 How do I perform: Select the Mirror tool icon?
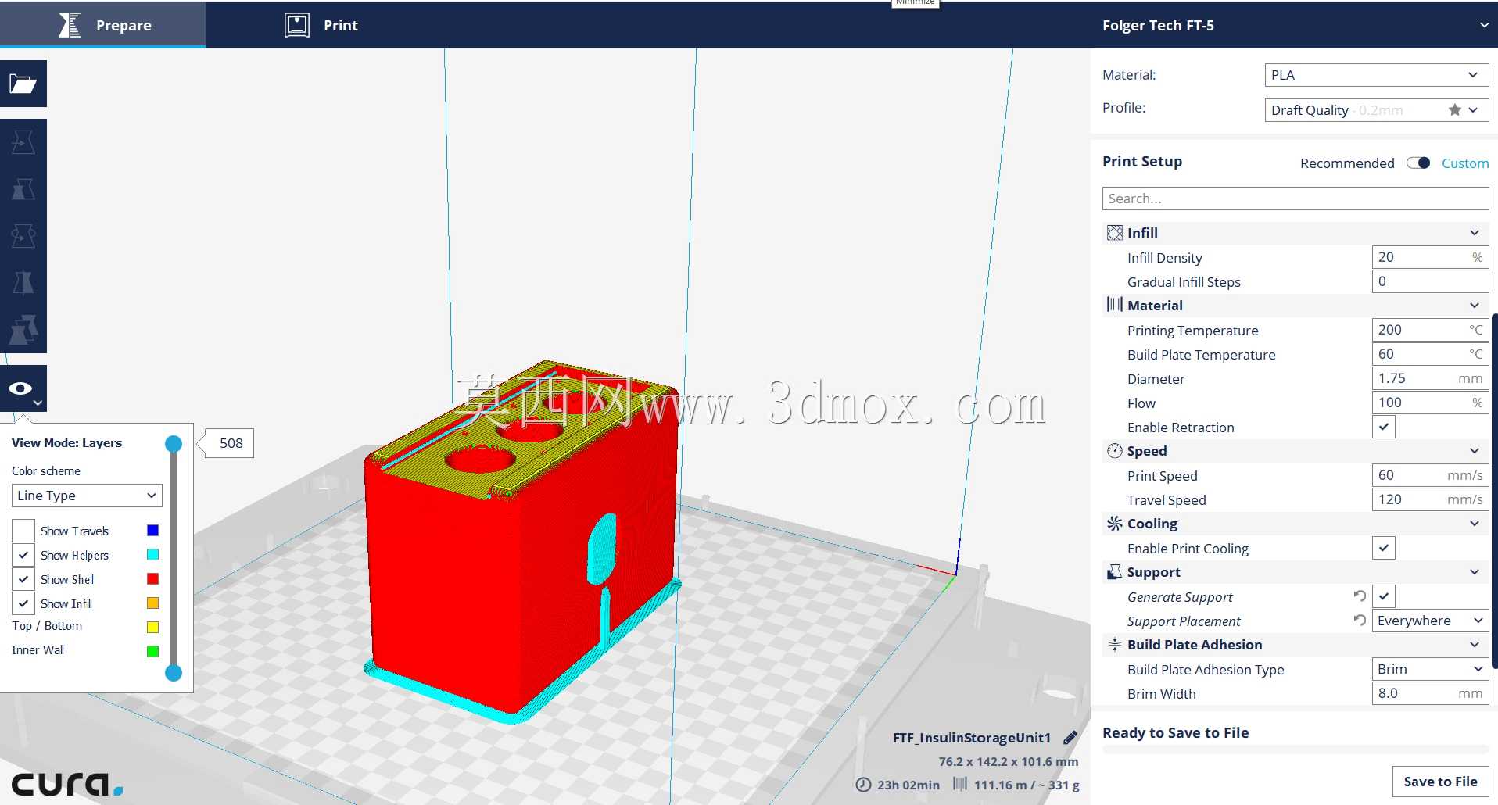click(x=23, y=283)
